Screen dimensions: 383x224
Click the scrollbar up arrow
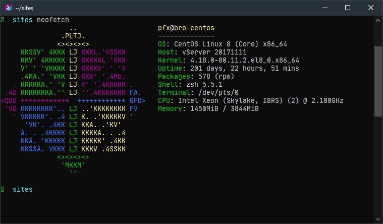coord(378,21)
